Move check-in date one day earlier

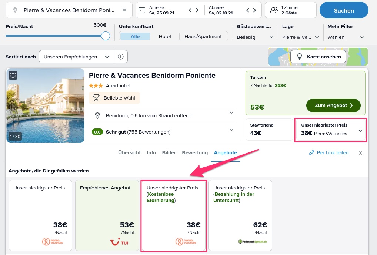click(190, 10)
